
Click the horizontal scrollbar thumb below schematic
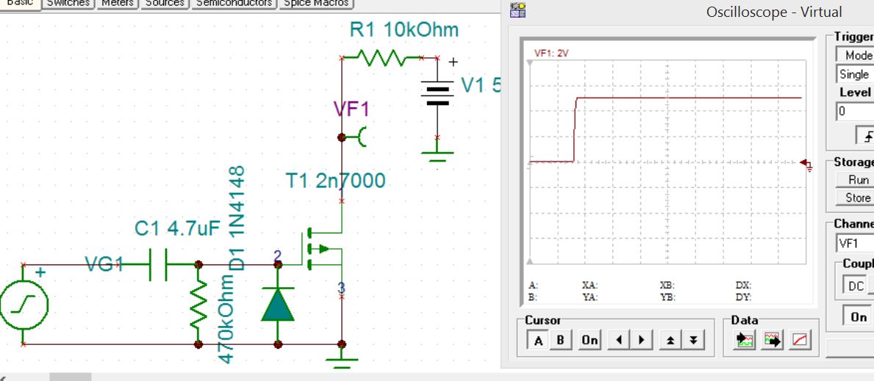pyautogui.click(x=71, y=377)
